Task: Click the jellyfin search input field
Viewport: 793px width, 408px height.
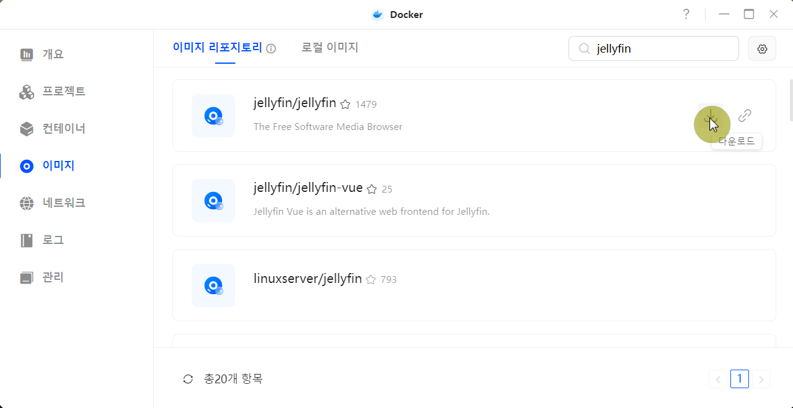Action: [653, 48]
